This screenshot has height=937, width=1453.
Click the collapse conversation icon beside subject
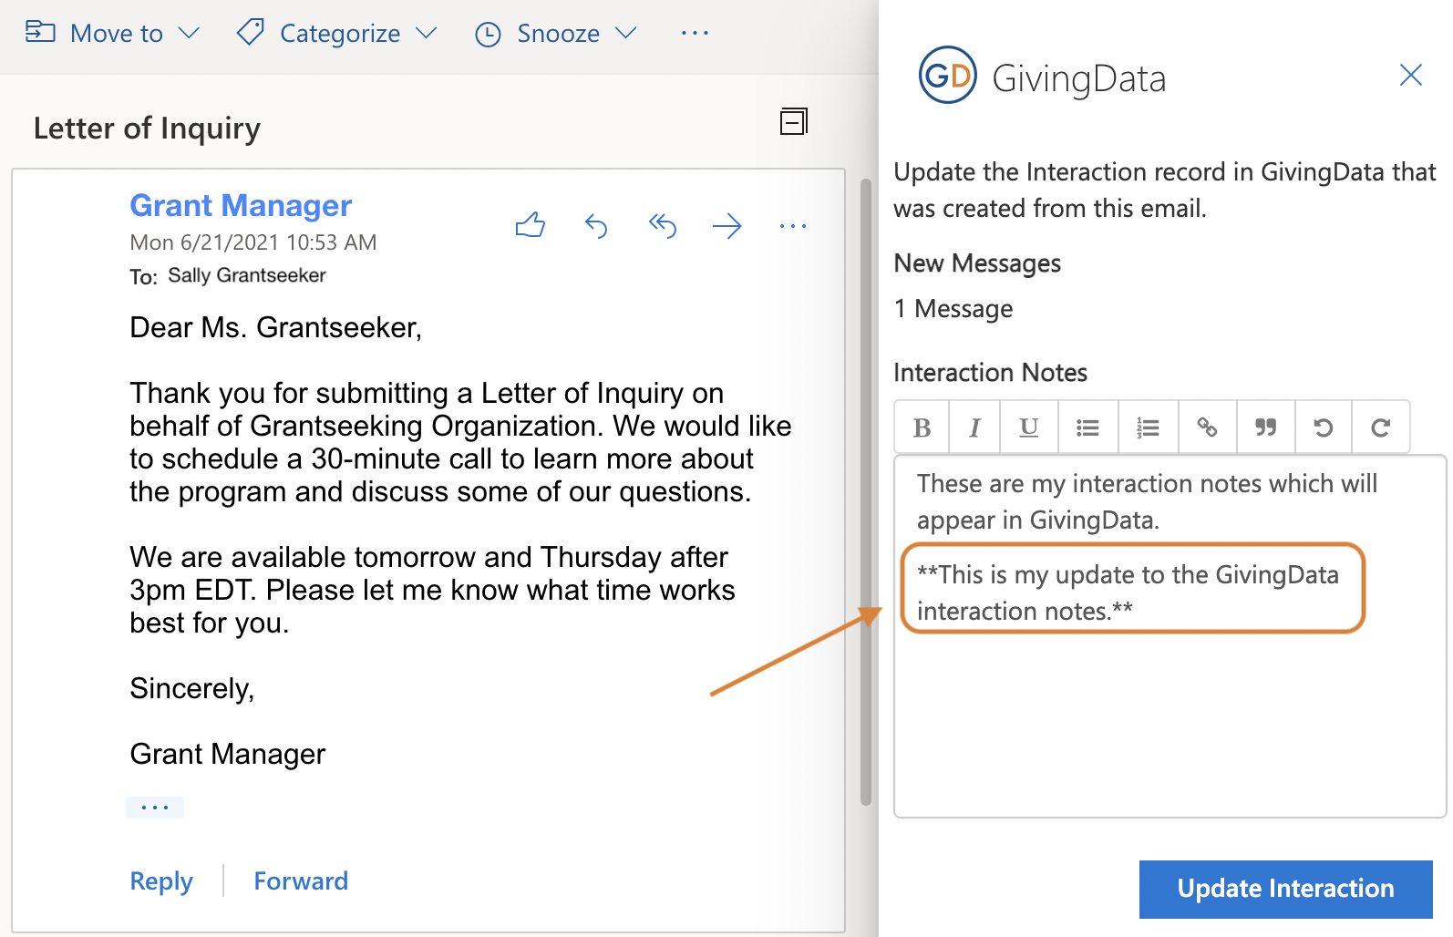tap(794, 121)
